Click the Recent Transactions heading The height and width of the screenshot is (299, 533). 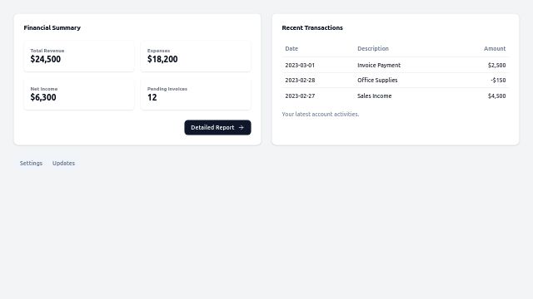312,27
